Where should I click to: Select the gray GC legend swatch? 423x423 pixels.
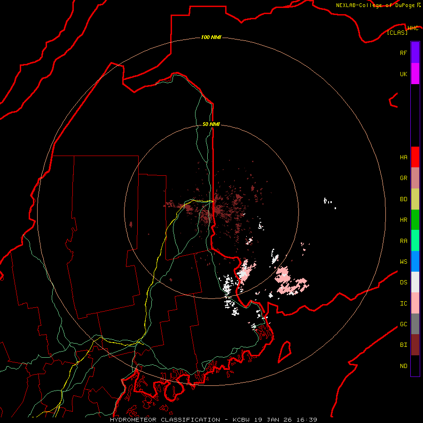415,324
